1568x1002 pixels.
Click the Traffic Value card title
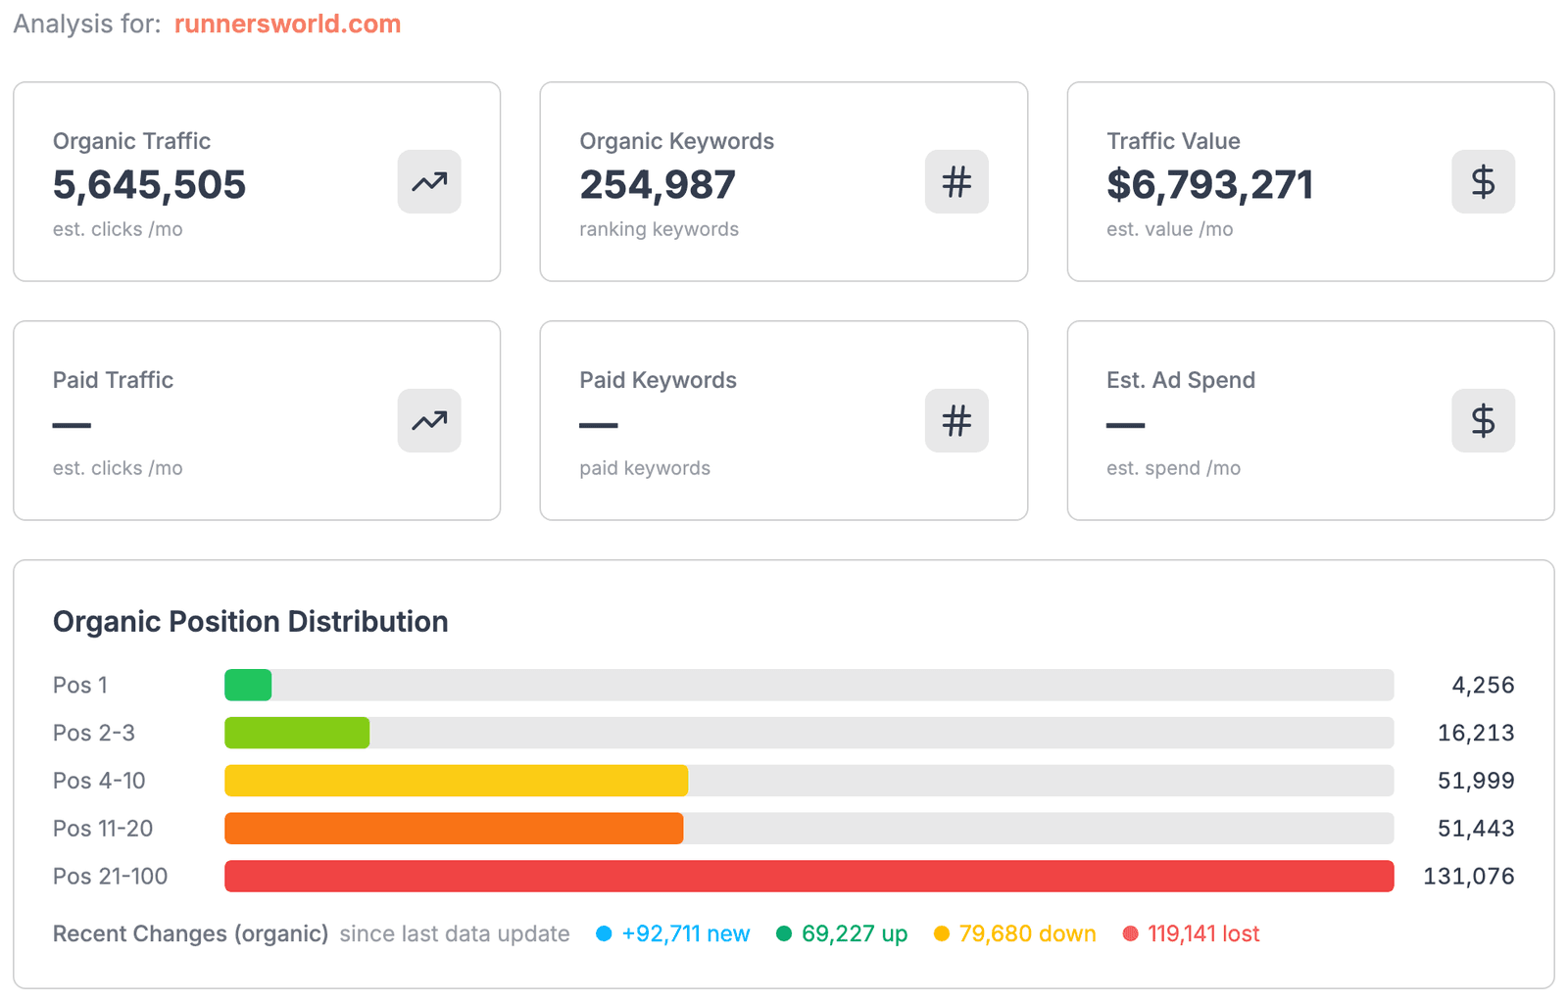click(1173, 141)
